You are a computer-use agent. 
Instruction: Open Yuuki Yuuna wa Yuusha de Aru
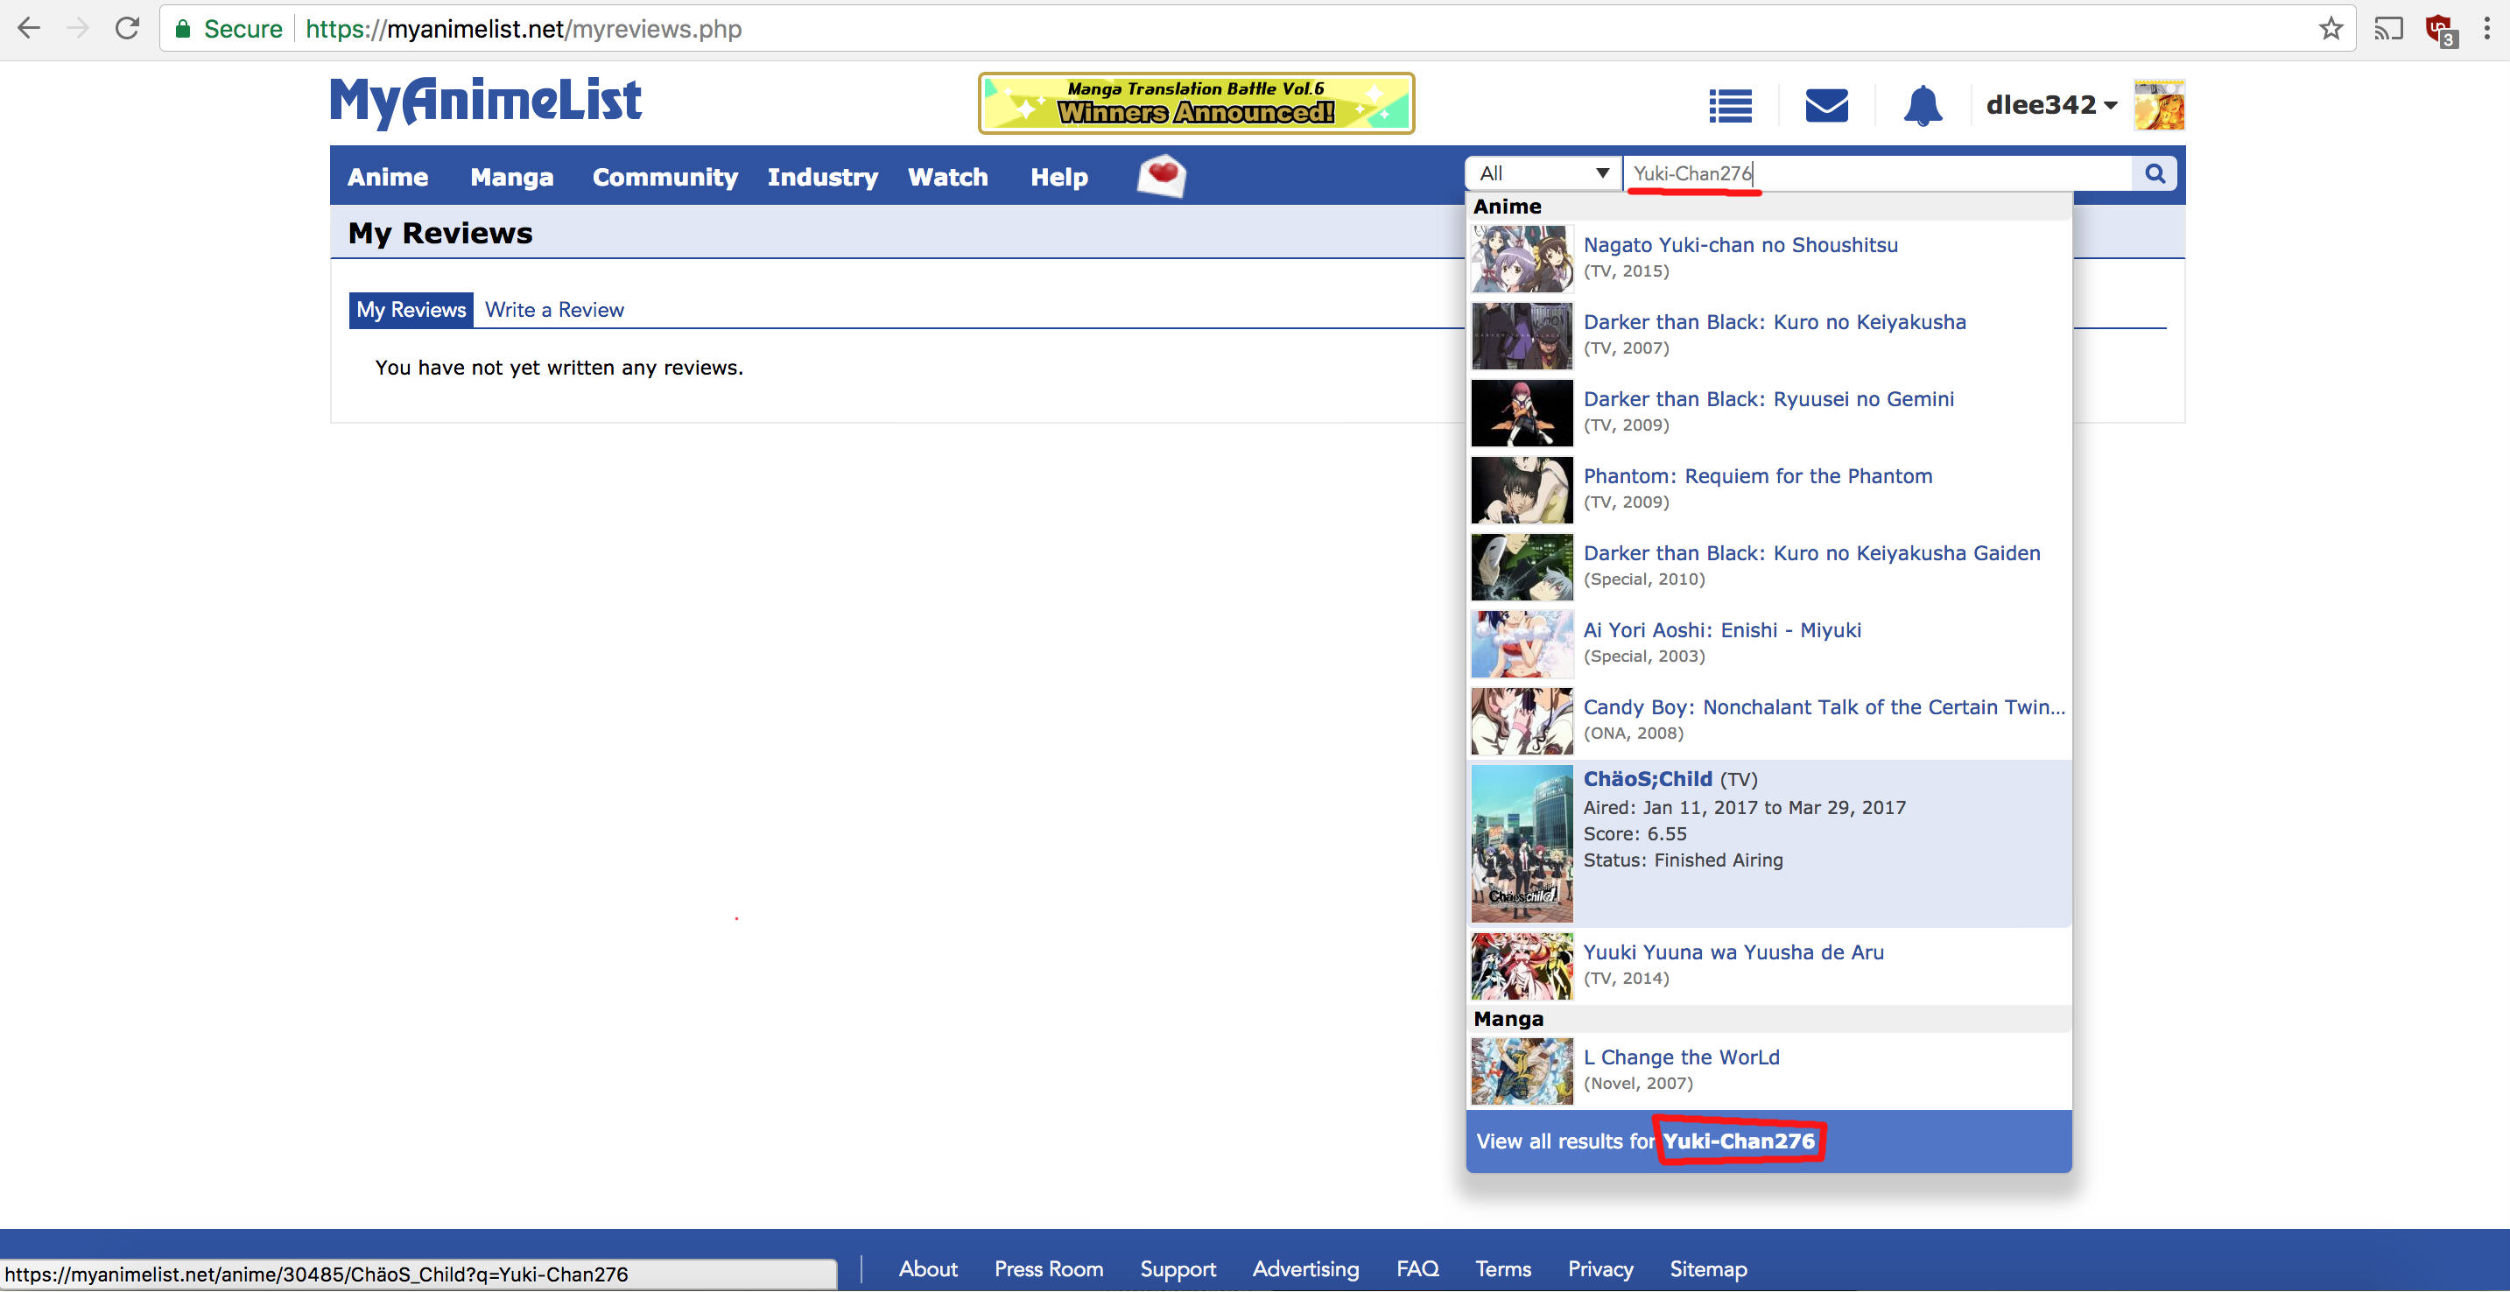[1733, 952]
